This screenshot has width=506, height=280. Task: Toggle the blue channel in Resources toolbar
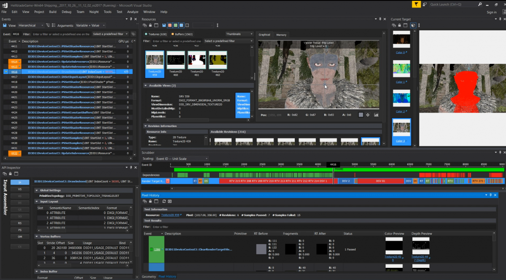pyautogui.click(x=181, y=25)
